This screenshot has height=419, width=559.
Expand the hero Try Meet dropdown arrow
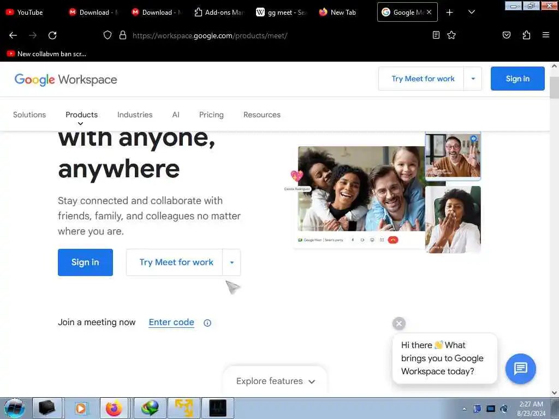[231, 262]
